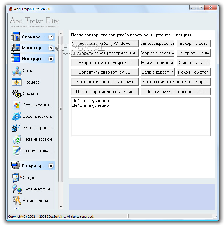
Task: Click the Интернет обн... globe icon
Action: (17, 189)
